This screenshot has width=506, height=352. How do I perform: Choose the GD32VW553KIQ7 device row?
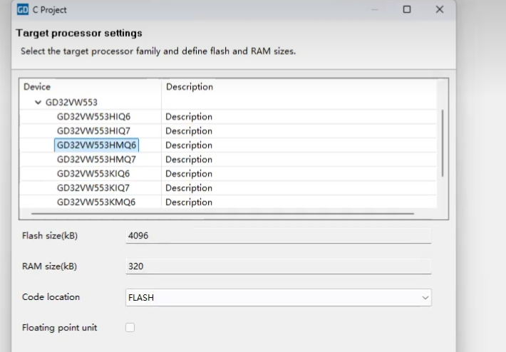click(x=93, y=188)
